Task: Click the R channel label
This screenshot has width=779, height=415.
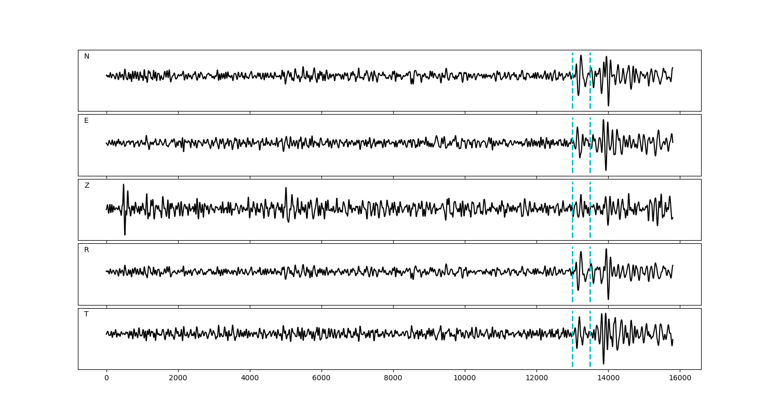Action: 87,250
